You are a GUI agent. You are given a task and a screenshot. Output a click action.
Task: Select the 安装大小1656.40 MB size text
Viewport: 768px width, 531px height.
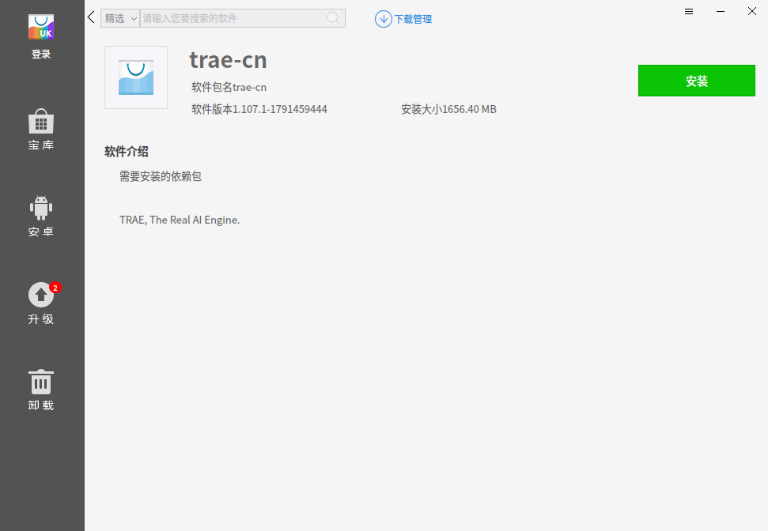click(448, 109)
